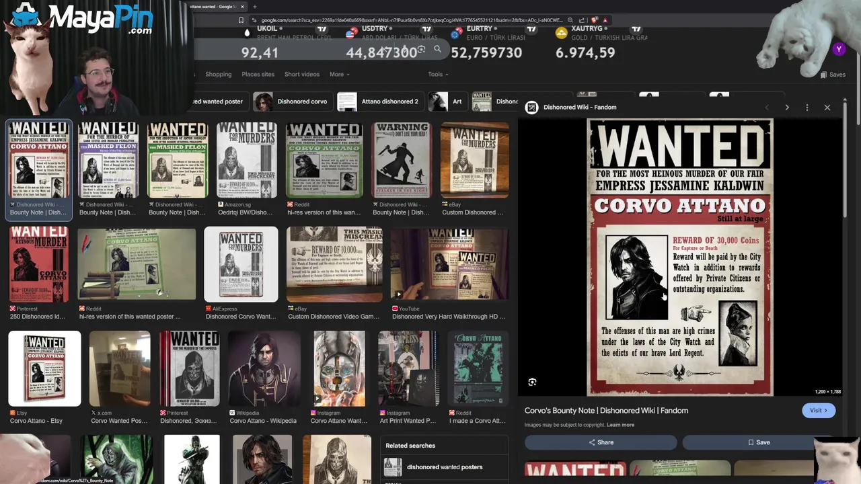This screenshot has width=861, height=484.
Task: Switch to the Shopping tab
Action: (218, 75)
